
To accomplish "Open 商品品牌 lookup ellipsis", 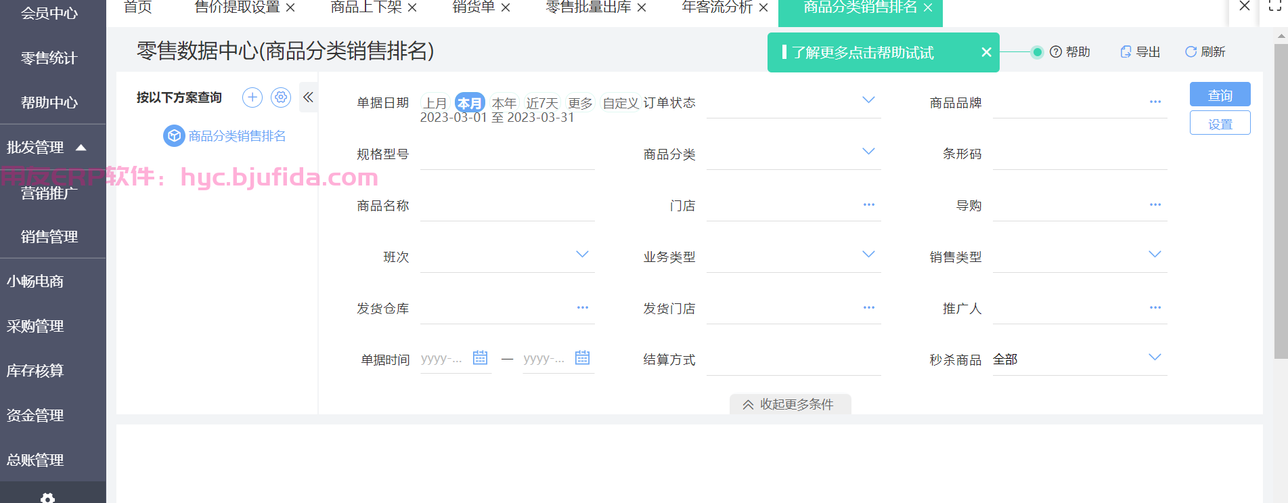I will pyautogui.click(x=1155, y=102).
